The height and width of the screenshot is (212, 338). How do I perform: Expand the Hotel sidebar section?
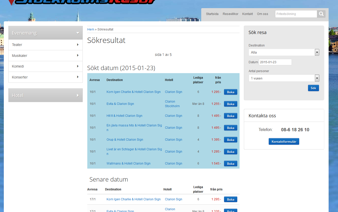[x=78, y=95]
